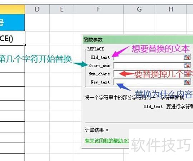The height and width of the screenshot is (161, 193).
Task: Select the cell containing CE()
Action: (13, 38)
